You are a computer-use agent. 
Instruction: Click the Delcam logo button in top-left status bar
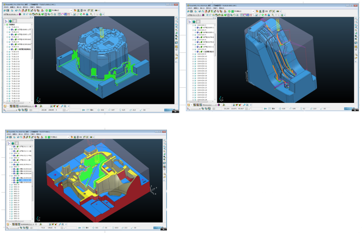pyautogui.click(x=169, y=110)
